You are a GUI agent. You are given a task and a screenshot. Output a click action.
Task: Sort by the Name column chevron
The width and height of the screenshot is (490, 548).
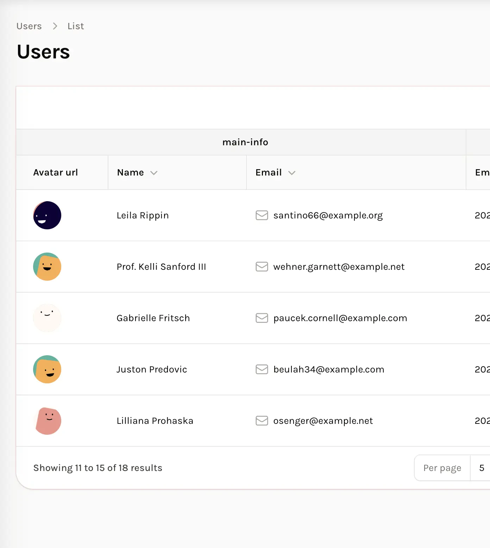pos(154,173)
